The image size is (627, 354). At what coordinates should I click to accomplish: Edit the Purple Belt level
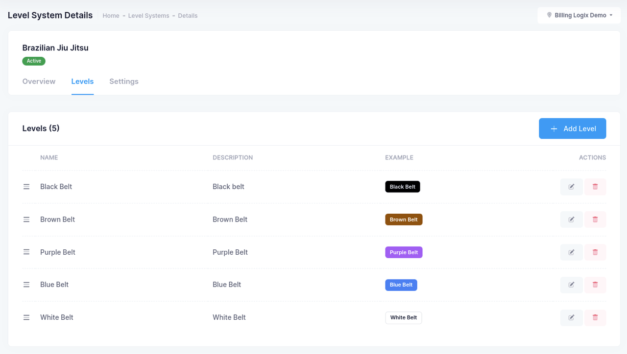point(571,252)
